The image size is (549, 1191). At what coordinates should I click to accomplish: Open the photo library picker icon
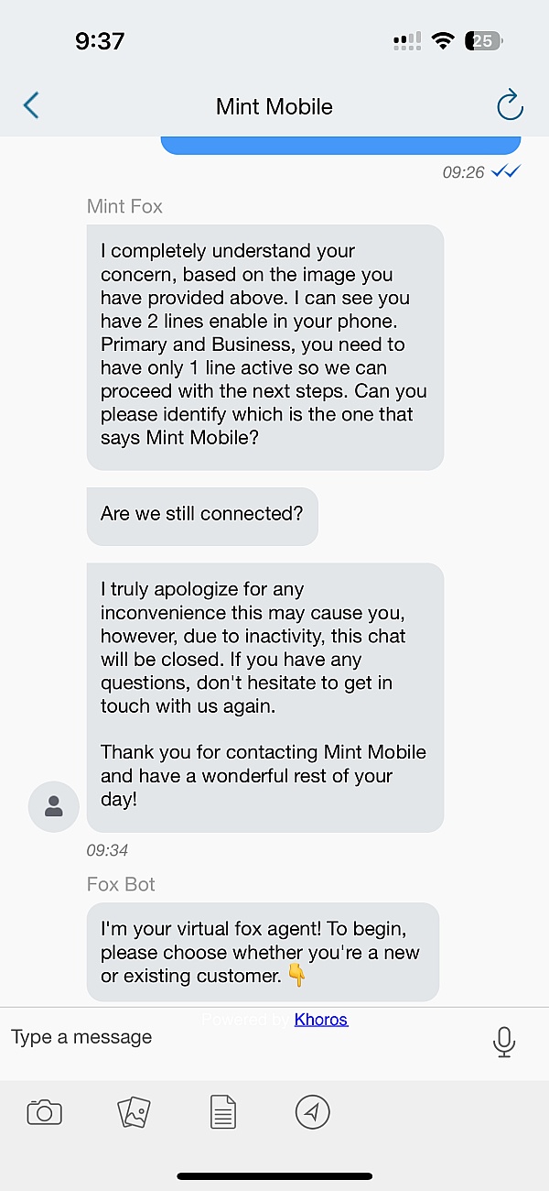[x=134, y=1111]
